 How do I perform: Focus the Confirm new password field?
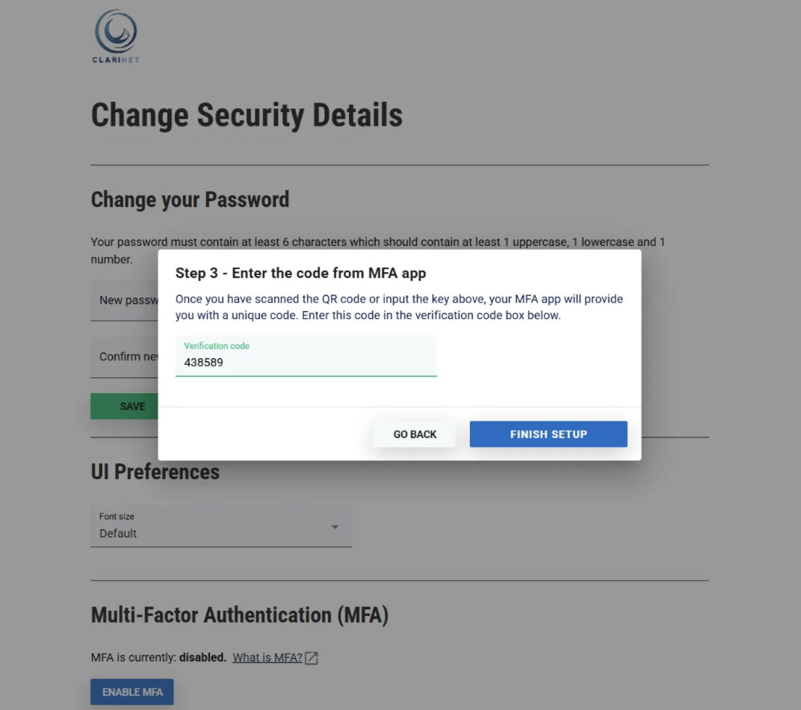[124, 356]
